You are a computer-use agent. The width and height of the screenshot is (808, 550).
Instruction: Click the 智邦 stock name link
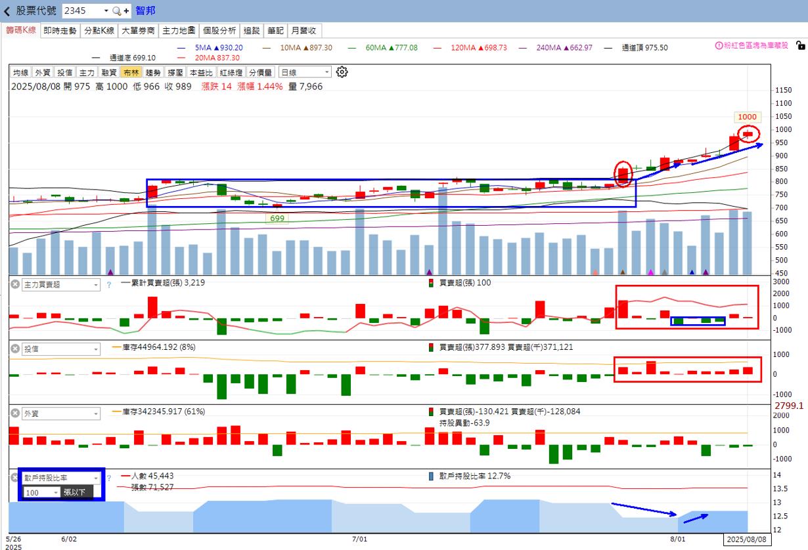click(146, 11)
